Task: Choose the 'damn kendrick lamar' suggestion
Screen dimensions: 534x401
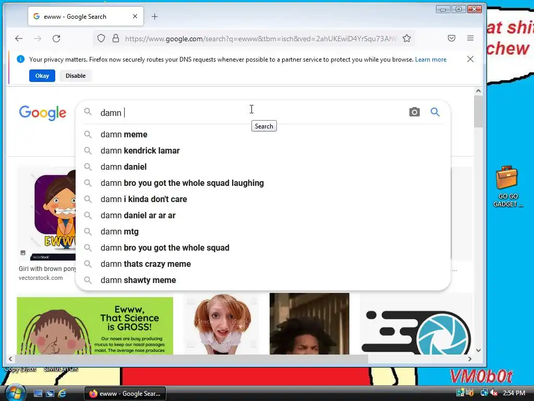Action: (263, 150)
